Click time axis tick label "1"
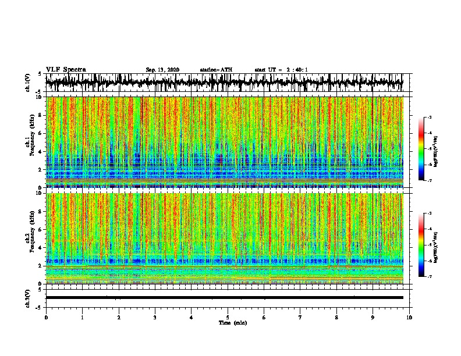Image resolution: width=461 pixels, height=356 pixels. pyautogui.click(x=82, y=318)
